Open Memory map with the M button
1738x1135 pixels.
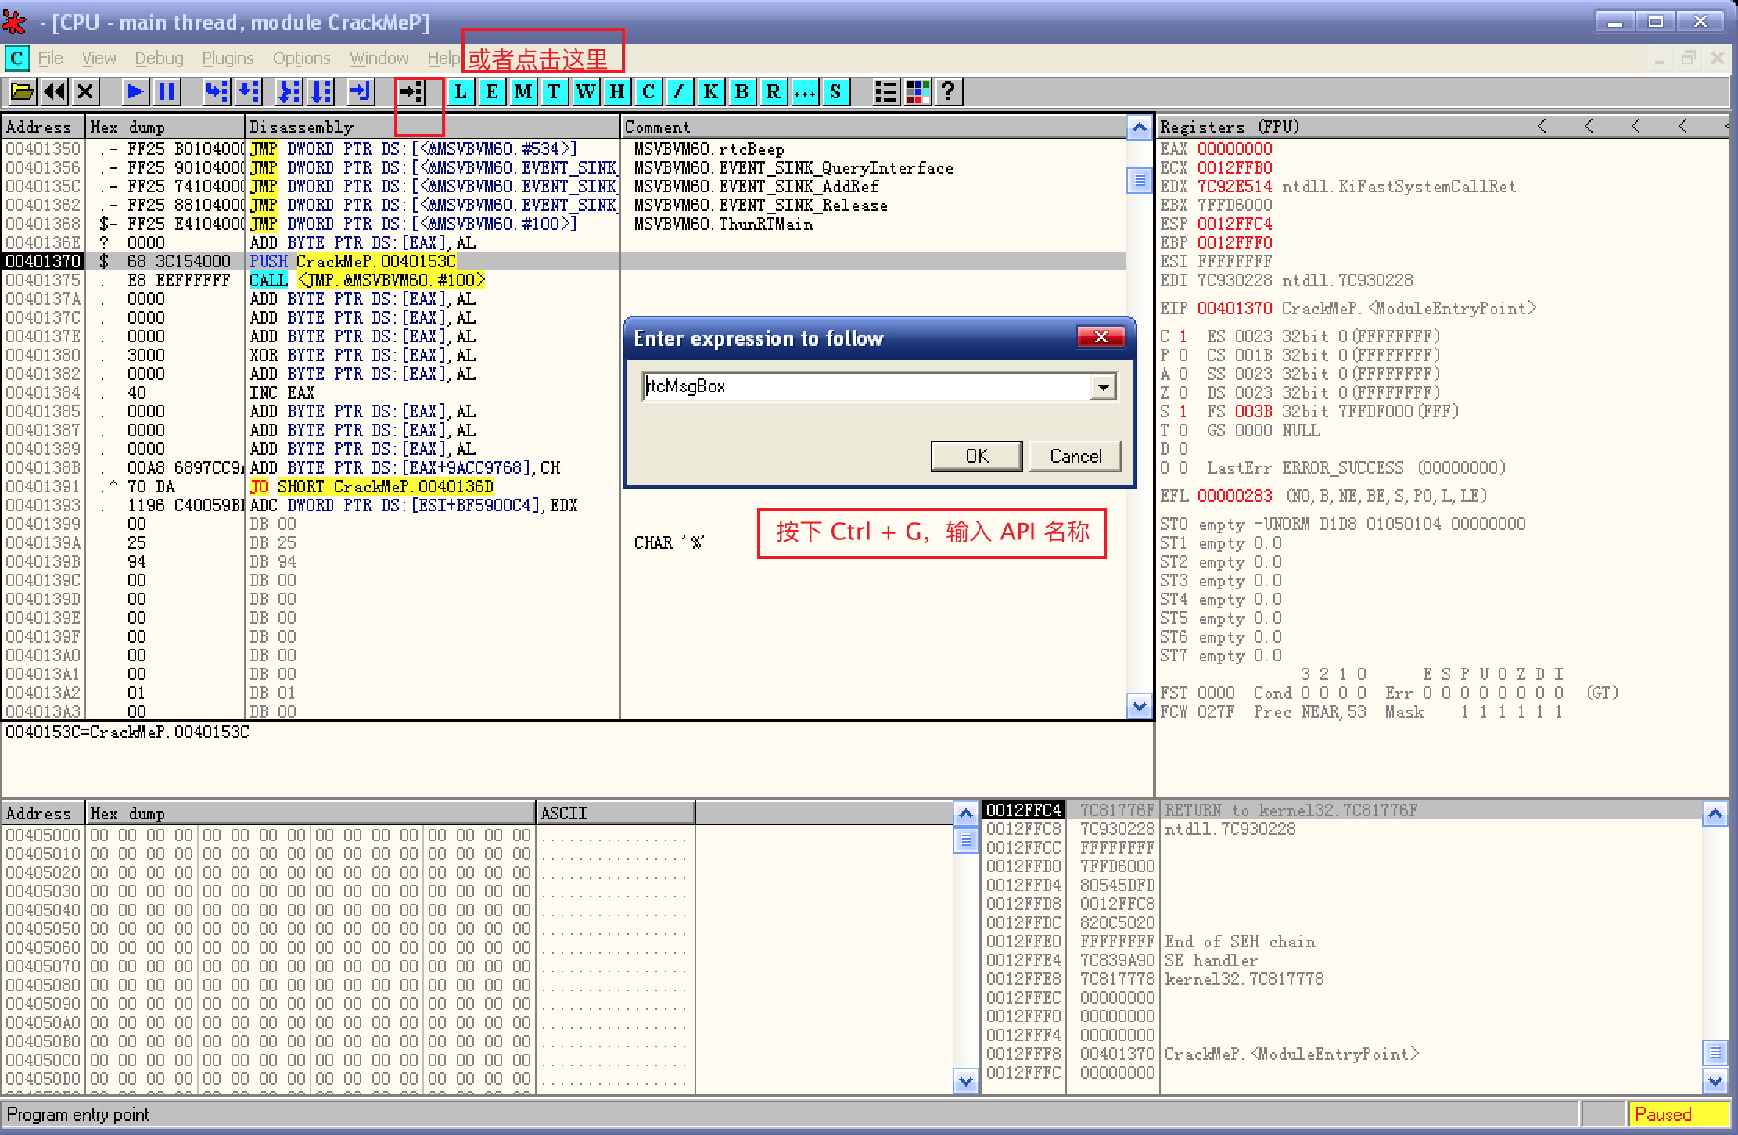click(523, 92)
